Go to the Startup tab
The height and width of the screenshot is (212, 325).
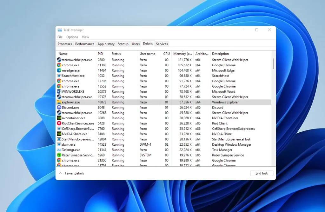[x=123, y=44]
